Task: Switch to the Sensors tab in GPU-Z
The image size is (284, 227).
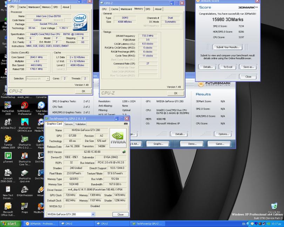Action: click(x=68, y=124)
